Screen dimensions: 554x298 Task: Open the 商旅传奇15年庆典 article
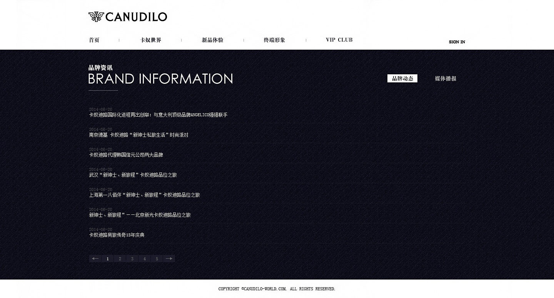pyautogui.click(x=117, y=235)
